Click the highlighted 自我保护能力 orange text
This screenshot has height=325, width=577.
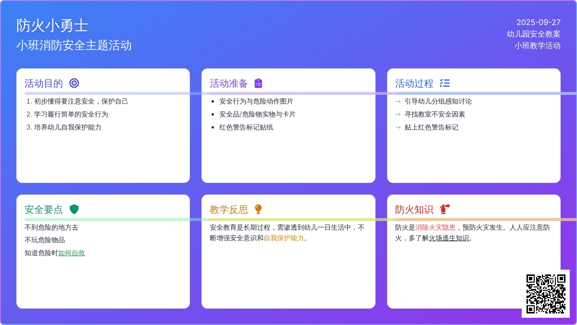pos(284,238)
